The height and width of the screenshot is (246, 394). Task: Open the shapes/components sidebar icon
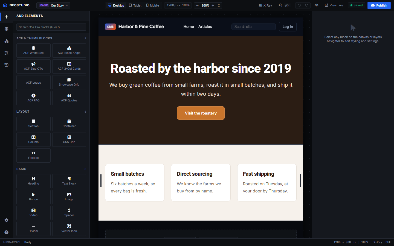(x=6, y=41)
